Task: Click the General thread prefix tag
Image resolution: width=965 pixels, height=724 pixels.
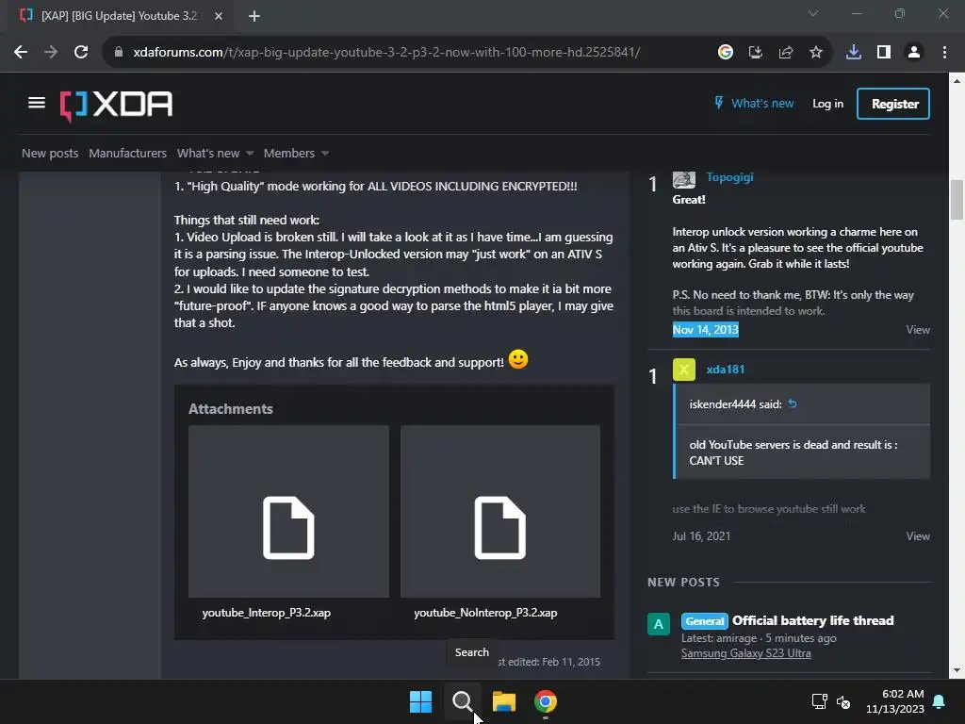Action: click(x=705, y=621)
